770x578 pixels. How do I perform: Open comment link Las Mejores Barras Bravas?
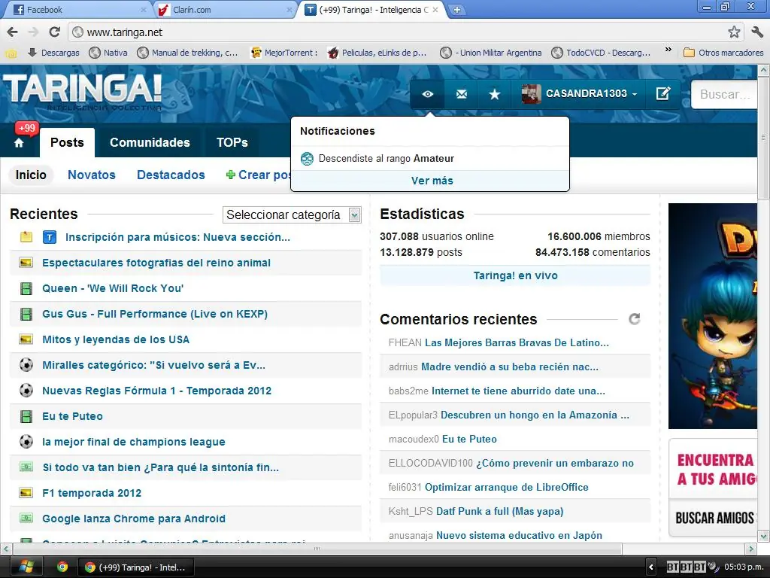point(517,342)
